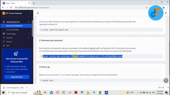Open the weather 29°C widget
Image resolution: width=170 pixels, height=95 pixels.
point(130,93)
